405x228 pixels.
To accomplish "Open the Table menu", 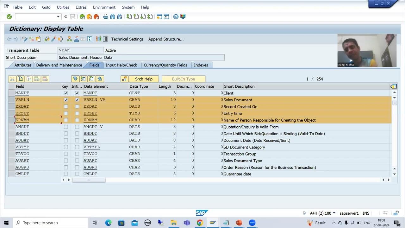I will click(x=17, y=7).
